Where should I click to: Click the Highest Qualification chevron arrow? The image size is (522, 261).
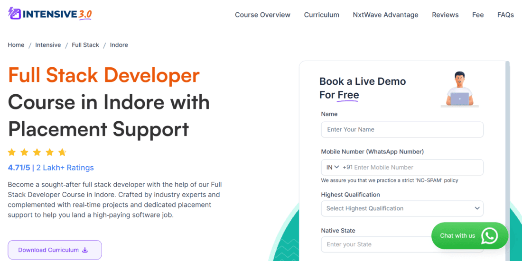click(x=477, y=208)
